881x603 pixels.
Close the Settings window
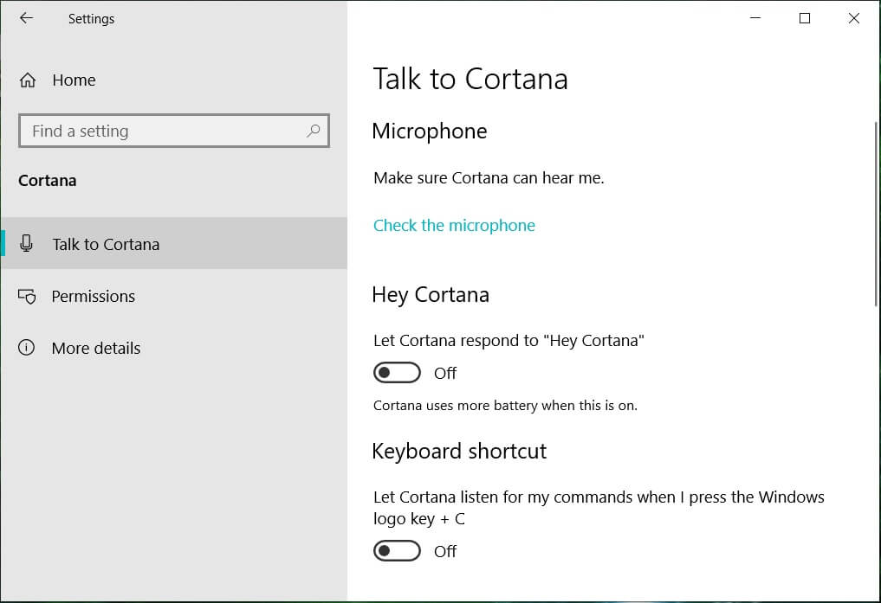tap(853, 18)
